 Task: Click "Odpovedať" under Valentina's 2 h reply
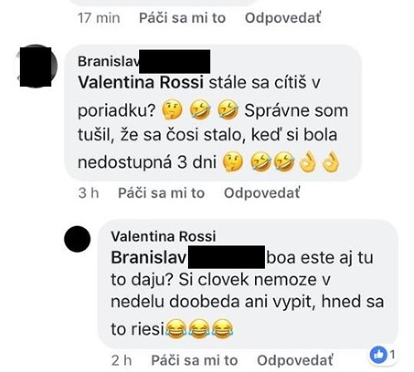pyautogui.click(x=295, y=360)
